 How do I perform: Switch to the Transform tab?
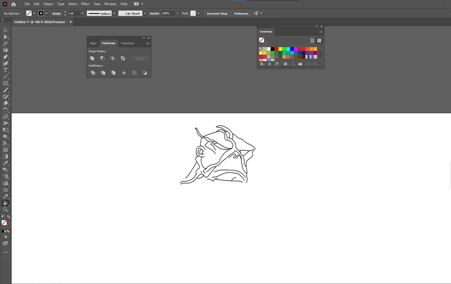click(x=127, y=43)
